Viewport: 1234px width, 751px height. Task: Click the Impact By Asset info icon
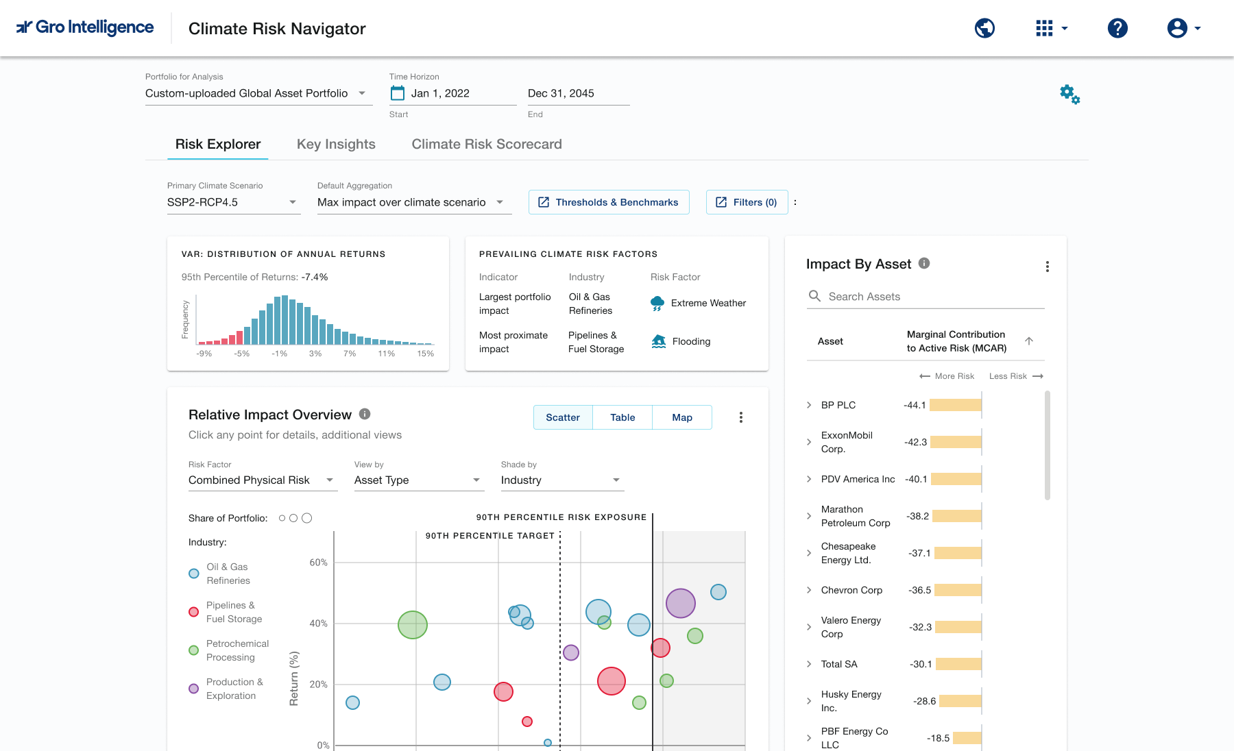coord(924,263)
